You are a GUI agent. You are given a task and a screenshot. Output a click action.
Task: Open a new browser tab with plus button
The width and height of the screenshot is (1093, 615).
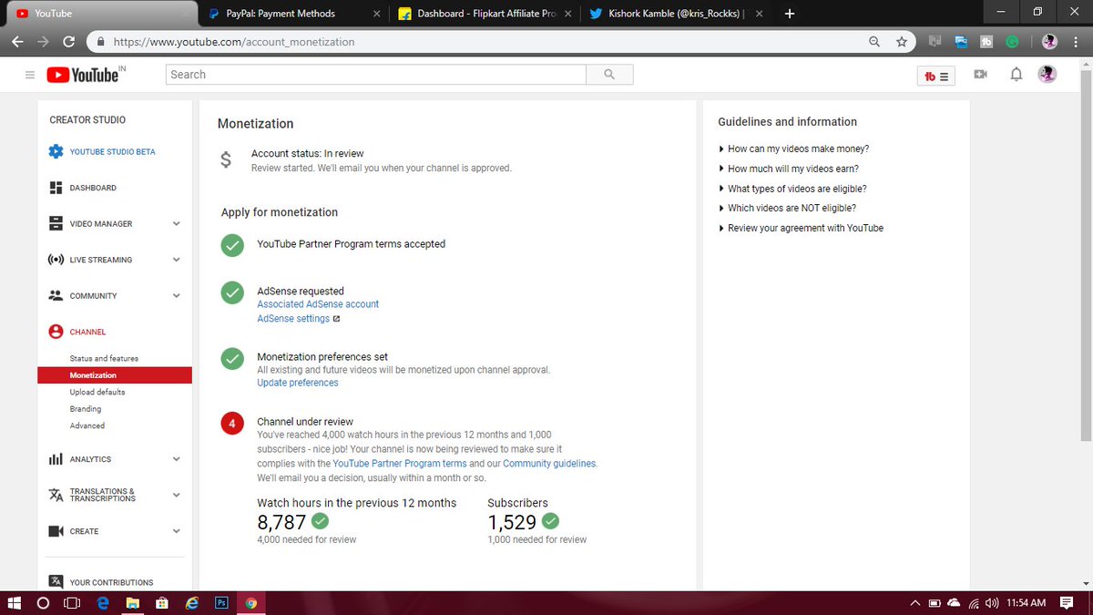tap(790, 14)
